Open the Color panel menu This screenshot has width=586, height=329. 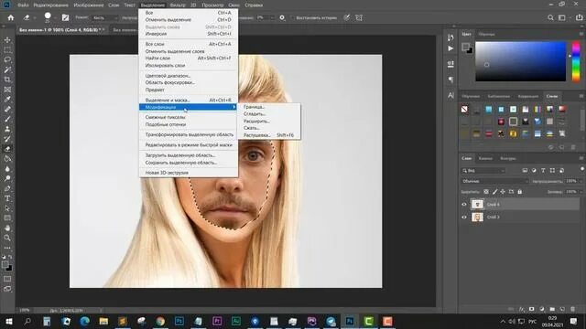point(581,34)
